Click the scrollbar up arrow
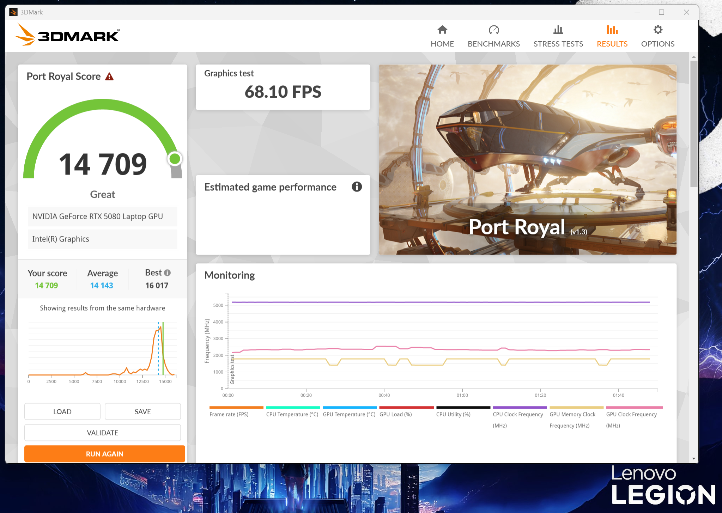The image size is (722, 513). [693, 56]
